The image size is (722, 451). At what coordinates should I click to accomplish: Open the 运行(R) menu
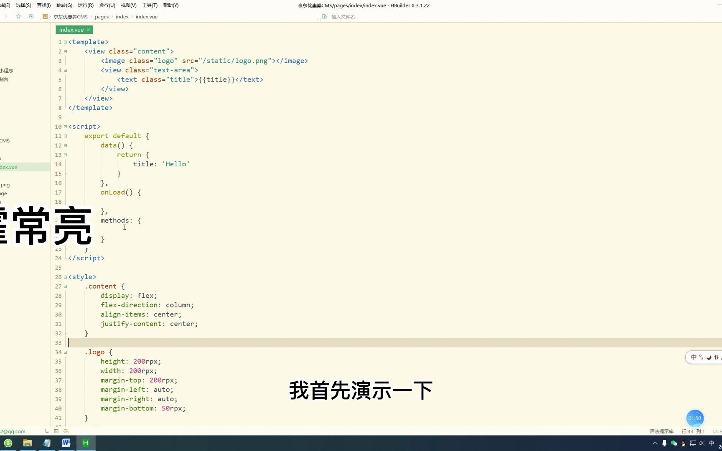(x=86, y=5)
